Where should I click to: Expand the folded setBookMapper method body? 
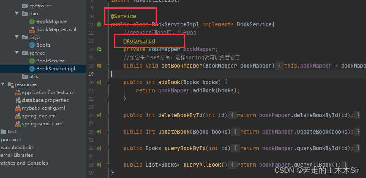click(x=108, y=66)
